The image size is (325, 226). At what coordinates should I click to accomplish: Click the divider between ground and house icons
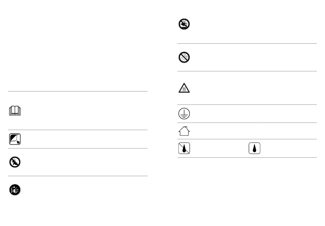(247, 123)
